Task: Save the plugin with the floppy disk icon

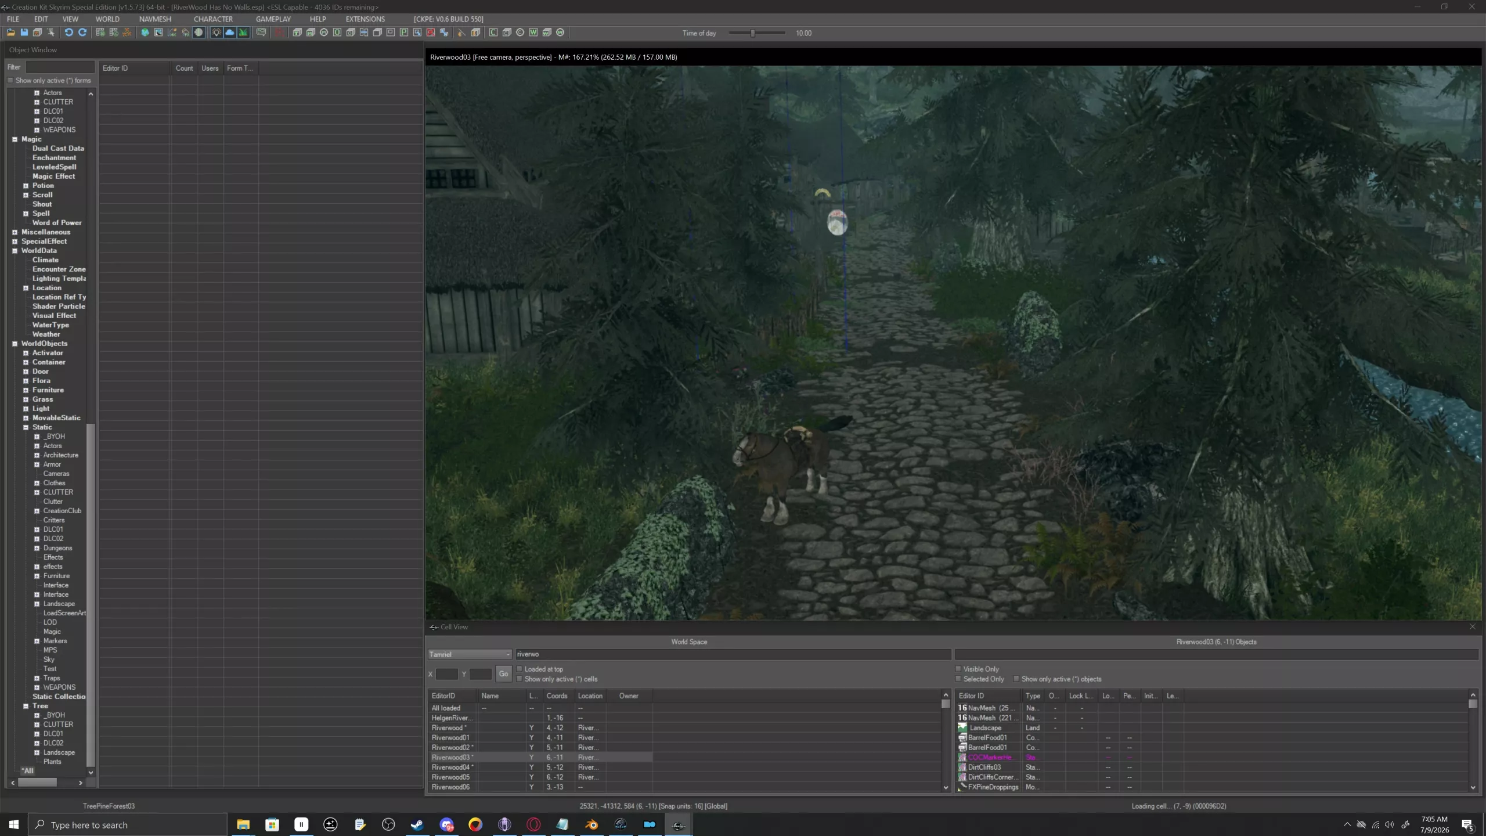Action: (24, 33)
